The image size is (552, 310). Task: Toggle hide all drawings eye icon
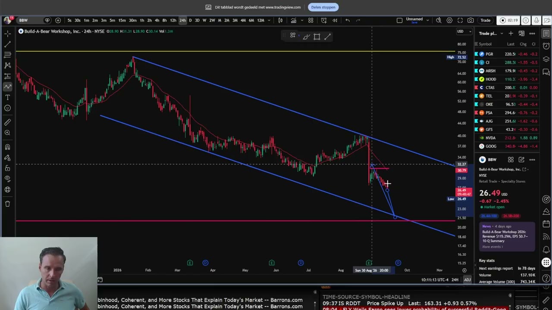pos(7,179)
